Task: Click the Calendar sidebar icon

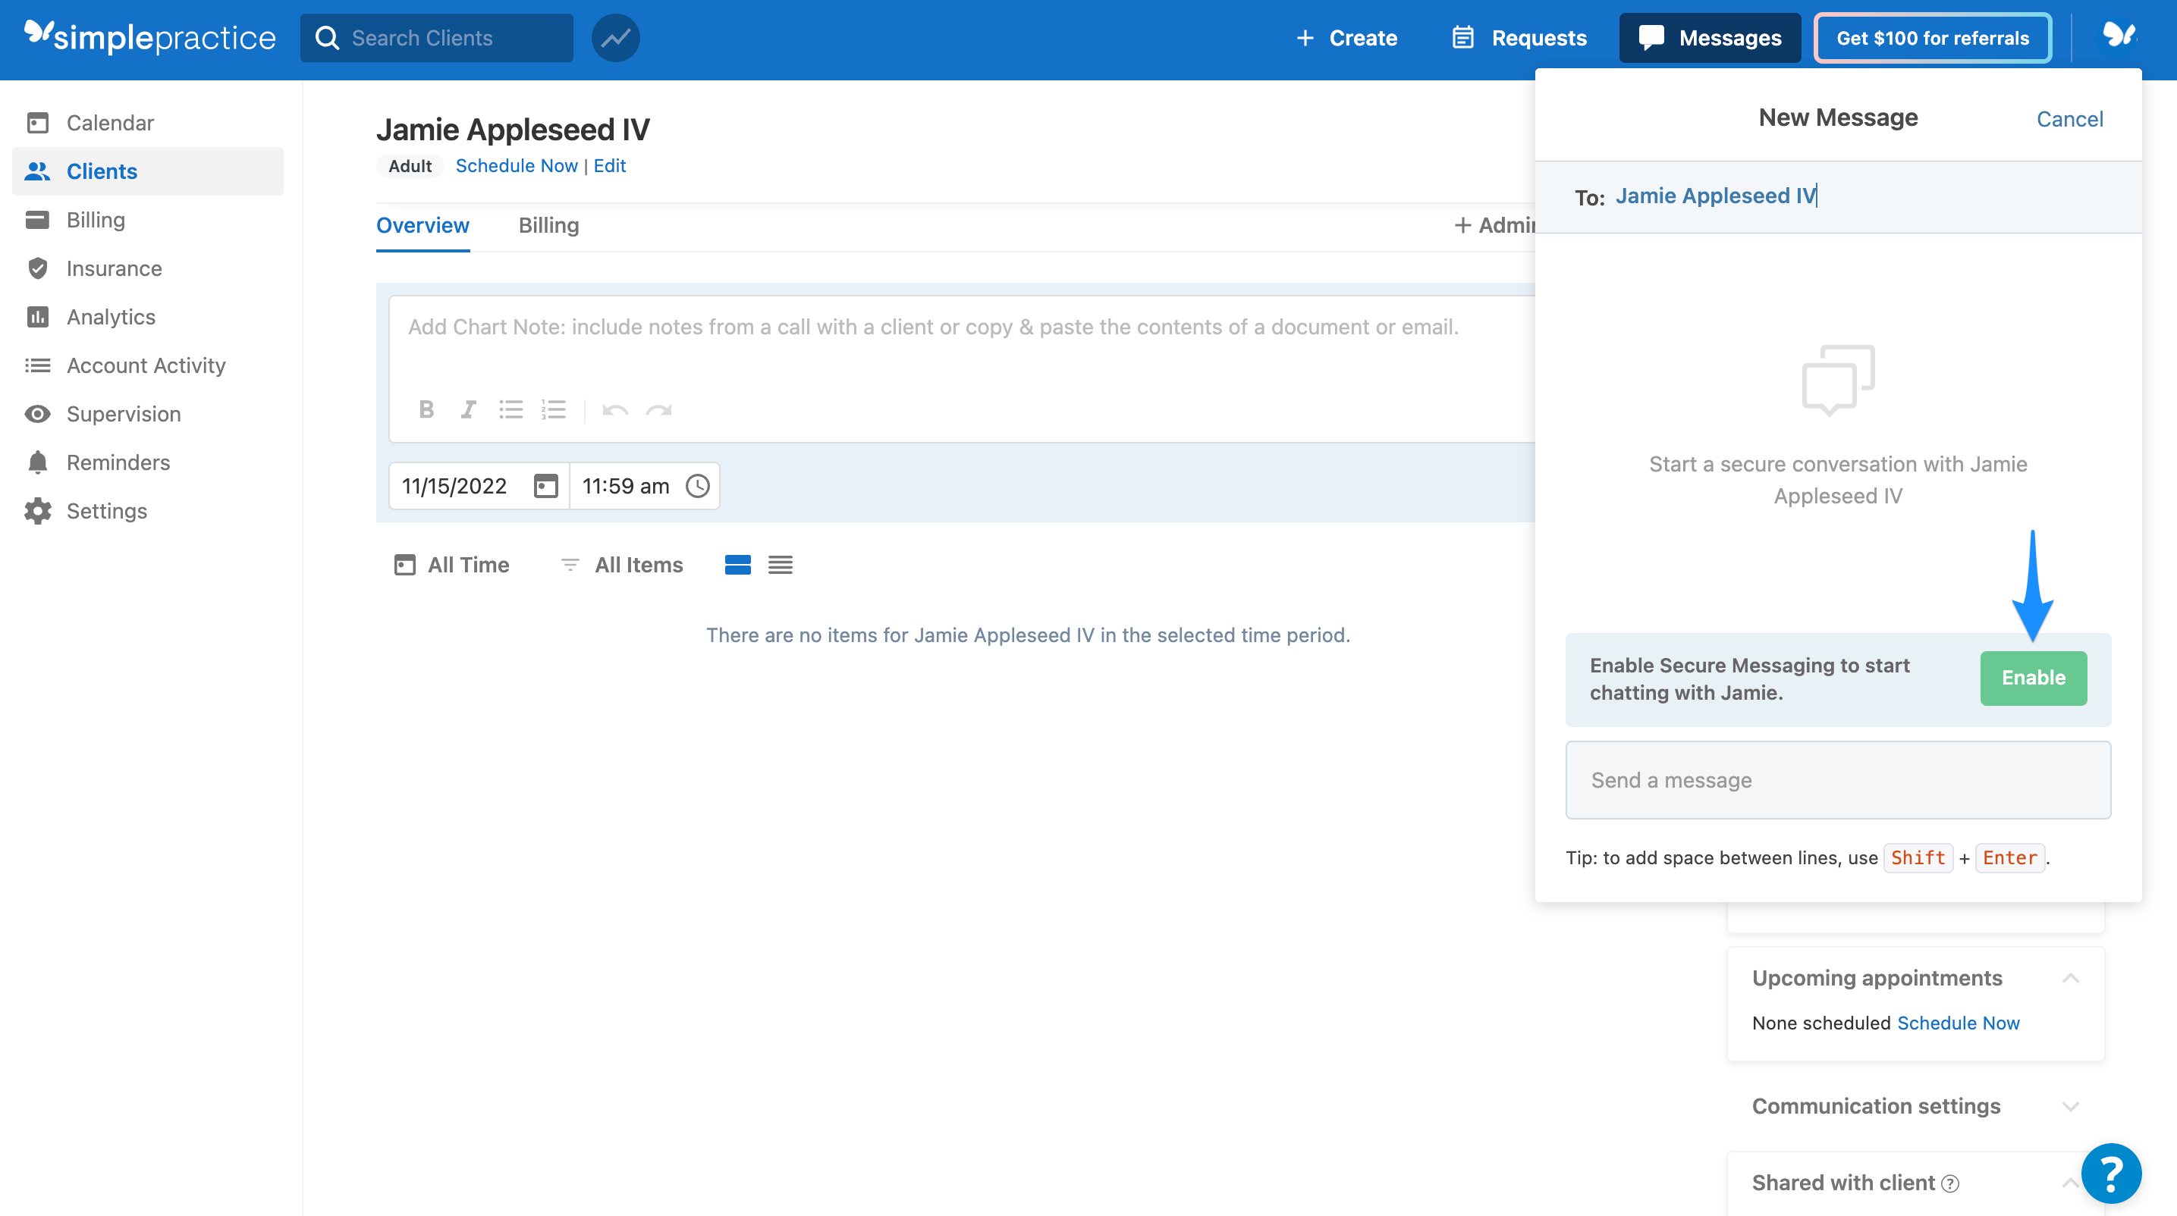Action: tap(37, 123)
